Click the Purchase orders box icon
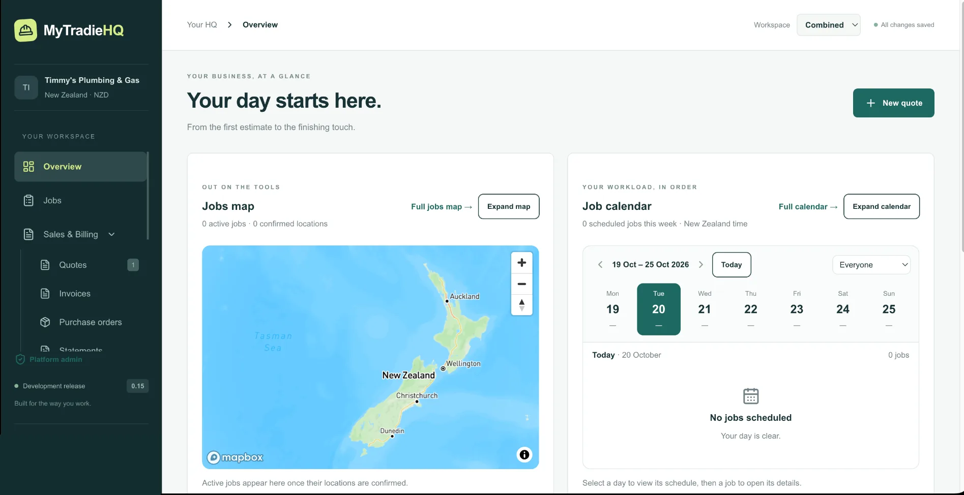Image resolution: width=964 pixels, height=495 pixels. click(x=45, y=322)
